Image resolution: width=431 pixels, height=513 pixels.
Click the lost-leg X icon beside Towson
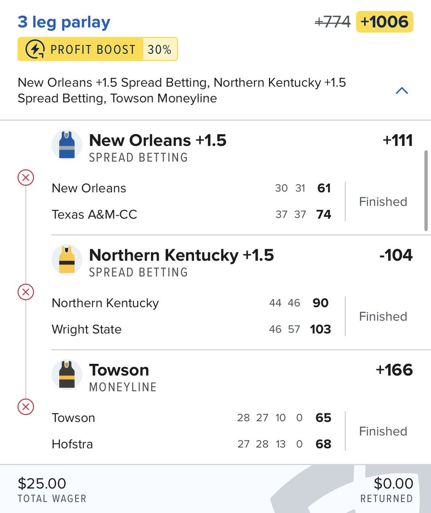click(x=25, y=407)
